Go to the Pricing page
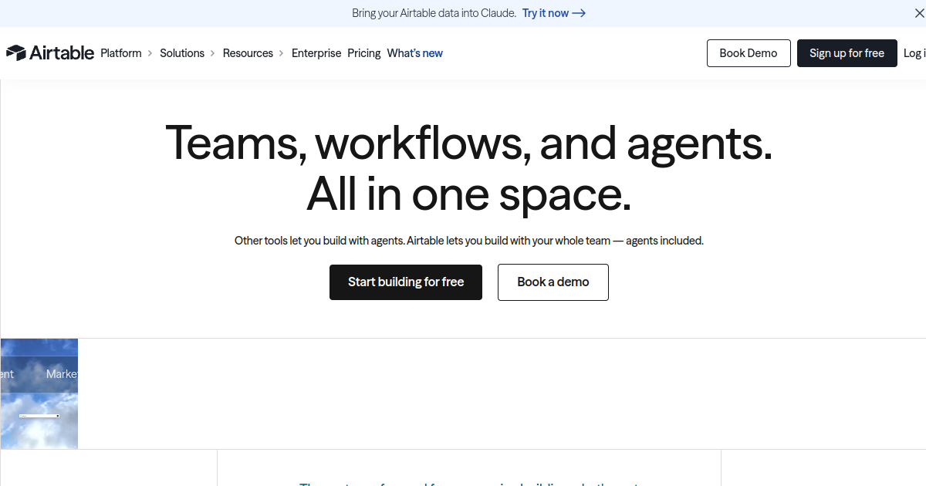 pyautogui.click(x=364, y=53)
